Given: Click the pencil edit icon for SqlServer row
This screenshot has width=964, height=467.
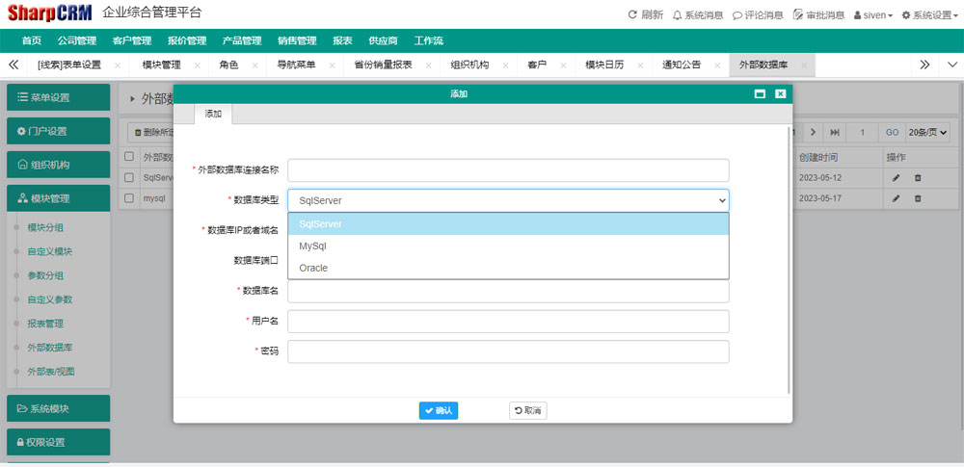Looking at the screenshot, I should pyautogui.click(x=897, y=177).
